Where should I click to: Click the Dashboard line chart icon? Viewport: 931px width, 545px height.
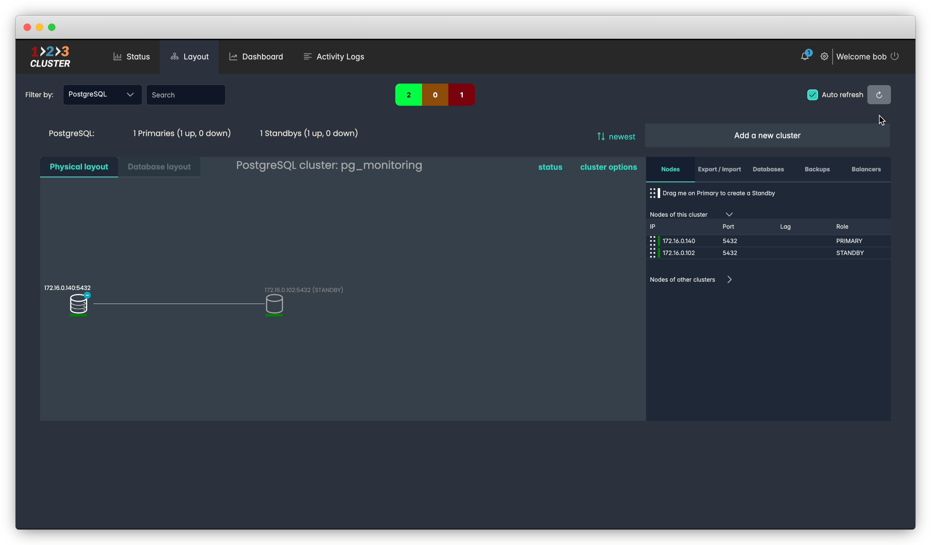[233, 56]
